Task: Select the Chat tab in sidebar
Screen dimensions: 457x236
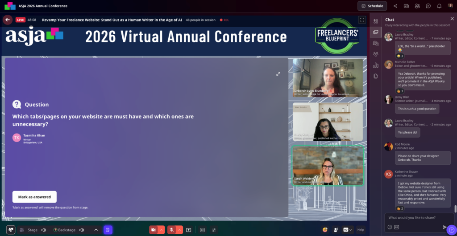Action: (376, 32)
